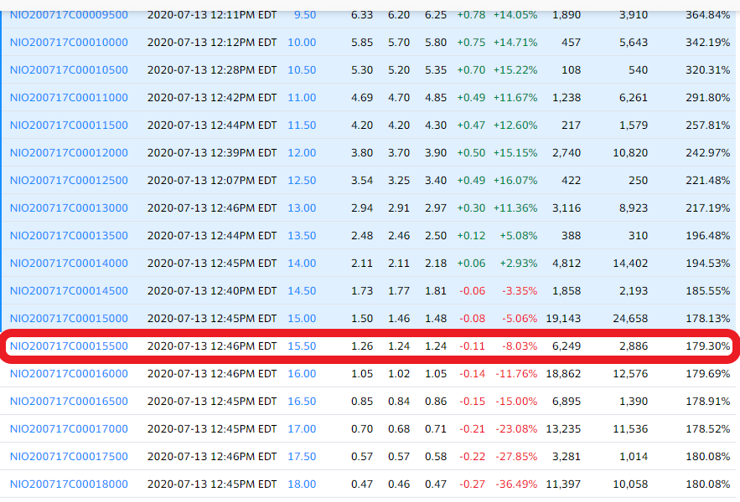Open contract NIO200717C00017000
Viewport: 740px width, 502px height.
(69, 429)
